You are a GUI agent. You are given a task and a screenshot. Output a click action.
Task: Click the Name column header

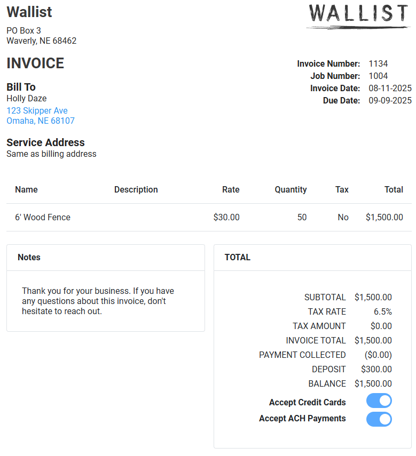click(26, 190)
